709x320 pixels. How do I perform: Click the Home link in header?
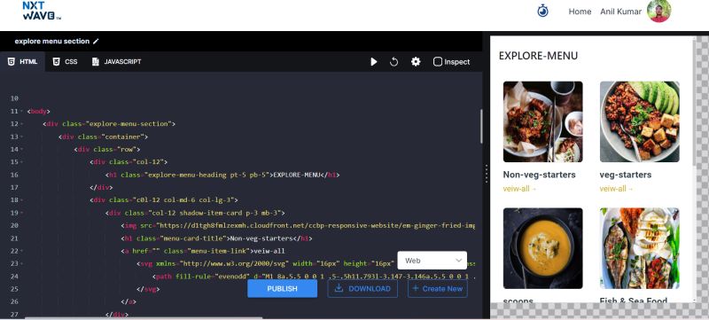coord(580,12)
